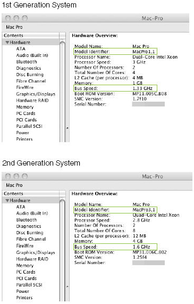Select FireWire in the top window sidebar

25,87
